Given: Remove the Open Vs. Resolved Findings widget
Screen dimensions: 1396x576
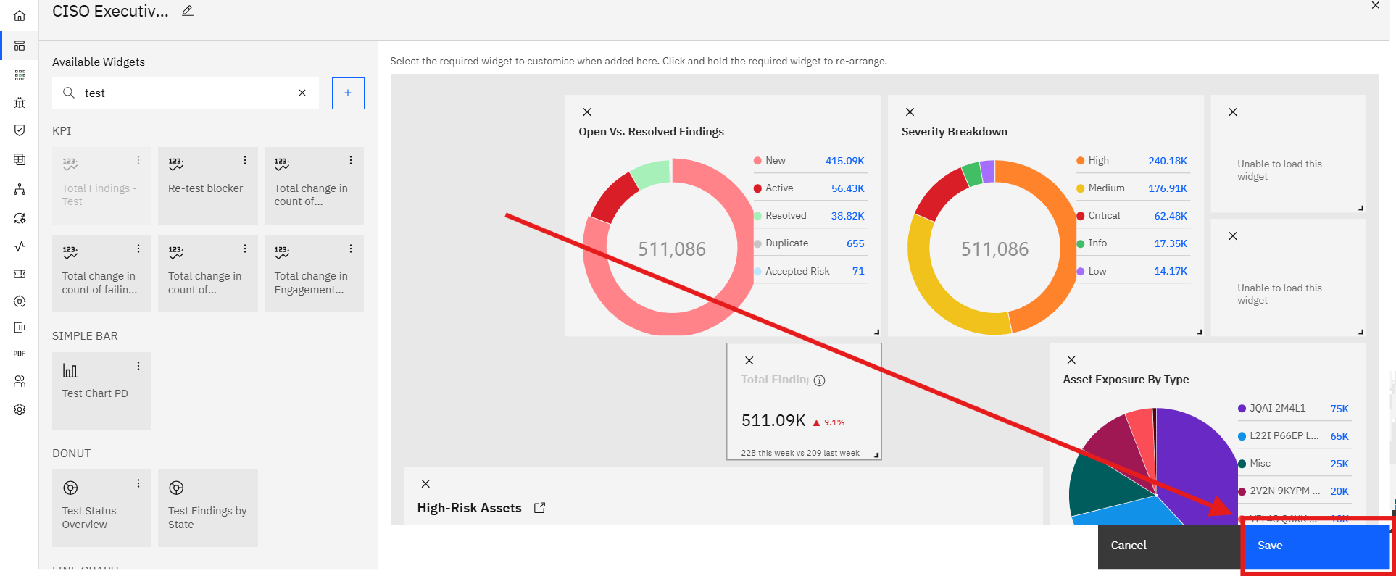Looking at the screenshot, I should point(587,112).
